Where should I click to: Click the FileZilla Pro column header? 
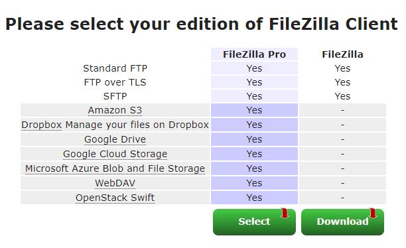point(254,54)
